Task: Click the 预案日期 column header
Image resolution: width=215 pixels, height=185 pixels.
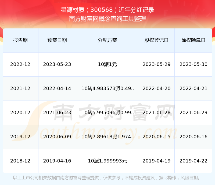Action: (57, 40)
